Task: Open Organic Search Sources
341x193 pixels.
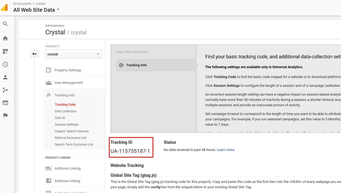Action: coord(72,131)
